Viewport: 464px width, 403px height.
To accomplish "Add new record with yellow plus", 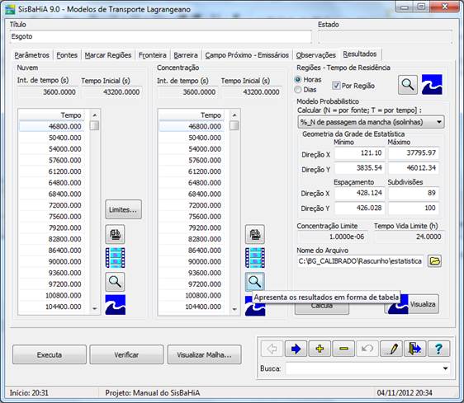I will click(320, 349).
